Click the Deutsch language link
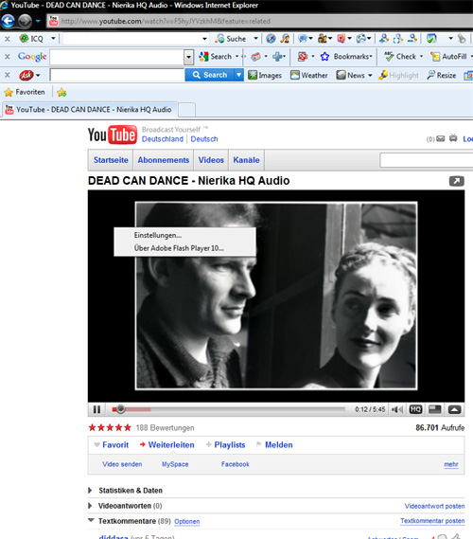This screenshot has width=473, height=539. [x=204, y=139]
